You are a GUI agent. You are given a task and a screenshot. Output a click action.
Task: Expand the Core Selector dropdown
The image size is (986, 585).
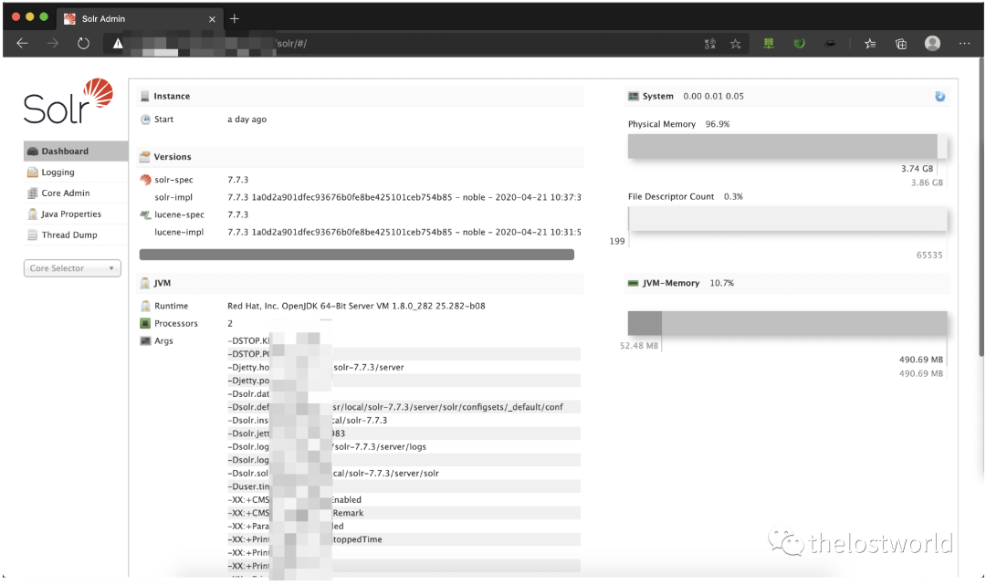coord(72,268)
